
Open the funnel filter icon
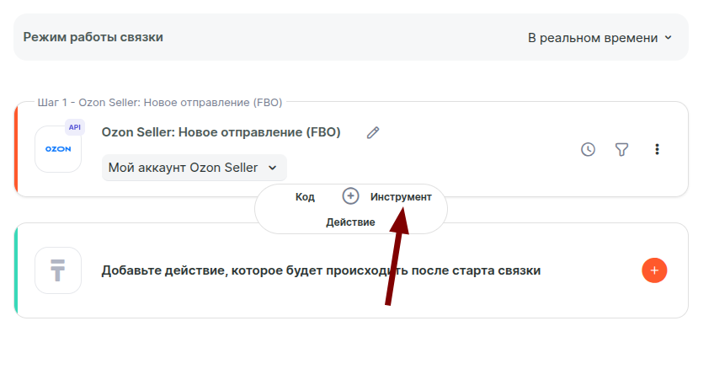click(x=622, y=149)
